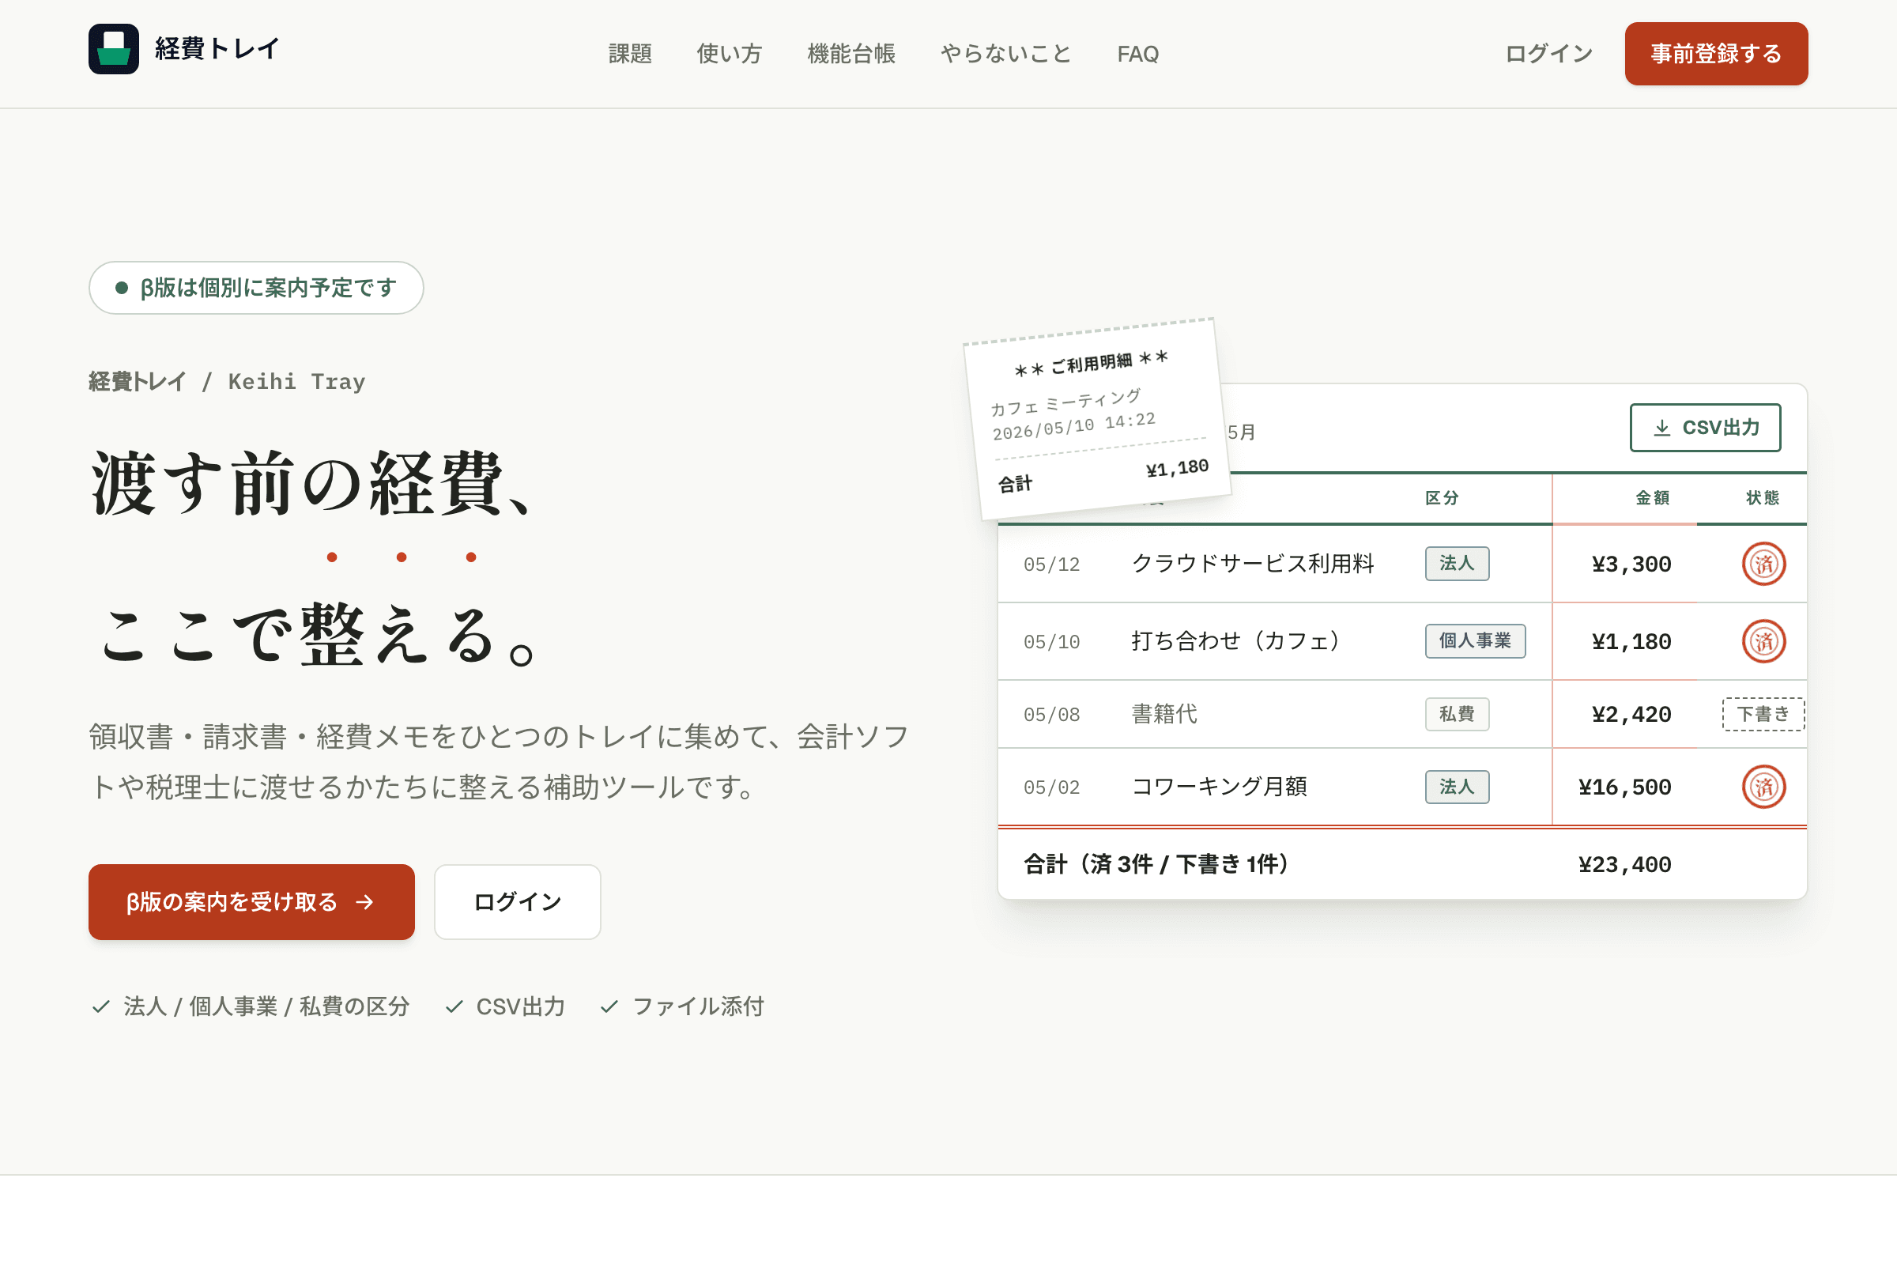Select the コワーキング月額 entry
The image size is (1897, 1265).
click(x=1401, y=787)
